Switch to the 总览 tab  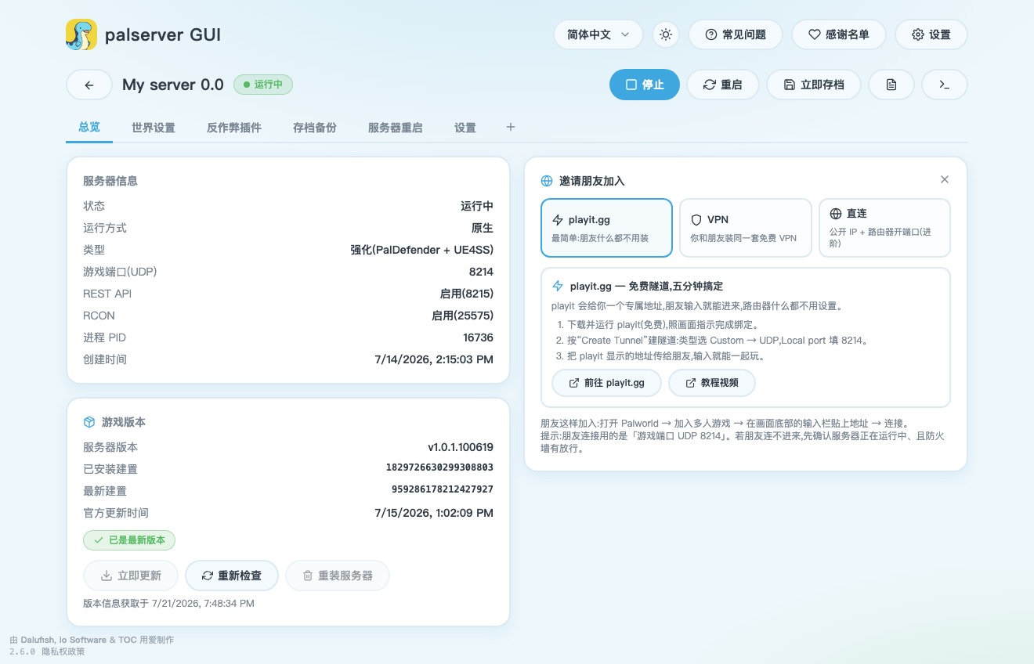[x=89, y=127]
